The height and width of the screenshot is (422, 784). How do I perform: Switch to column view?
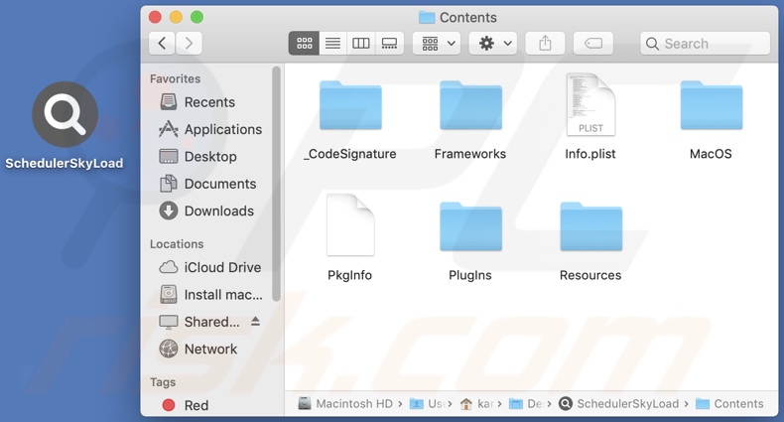[360, 44]
